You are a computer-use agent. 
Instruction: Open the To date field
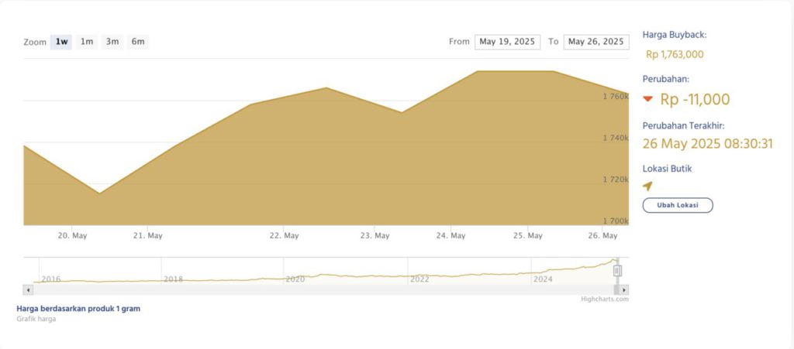[596, 42]
